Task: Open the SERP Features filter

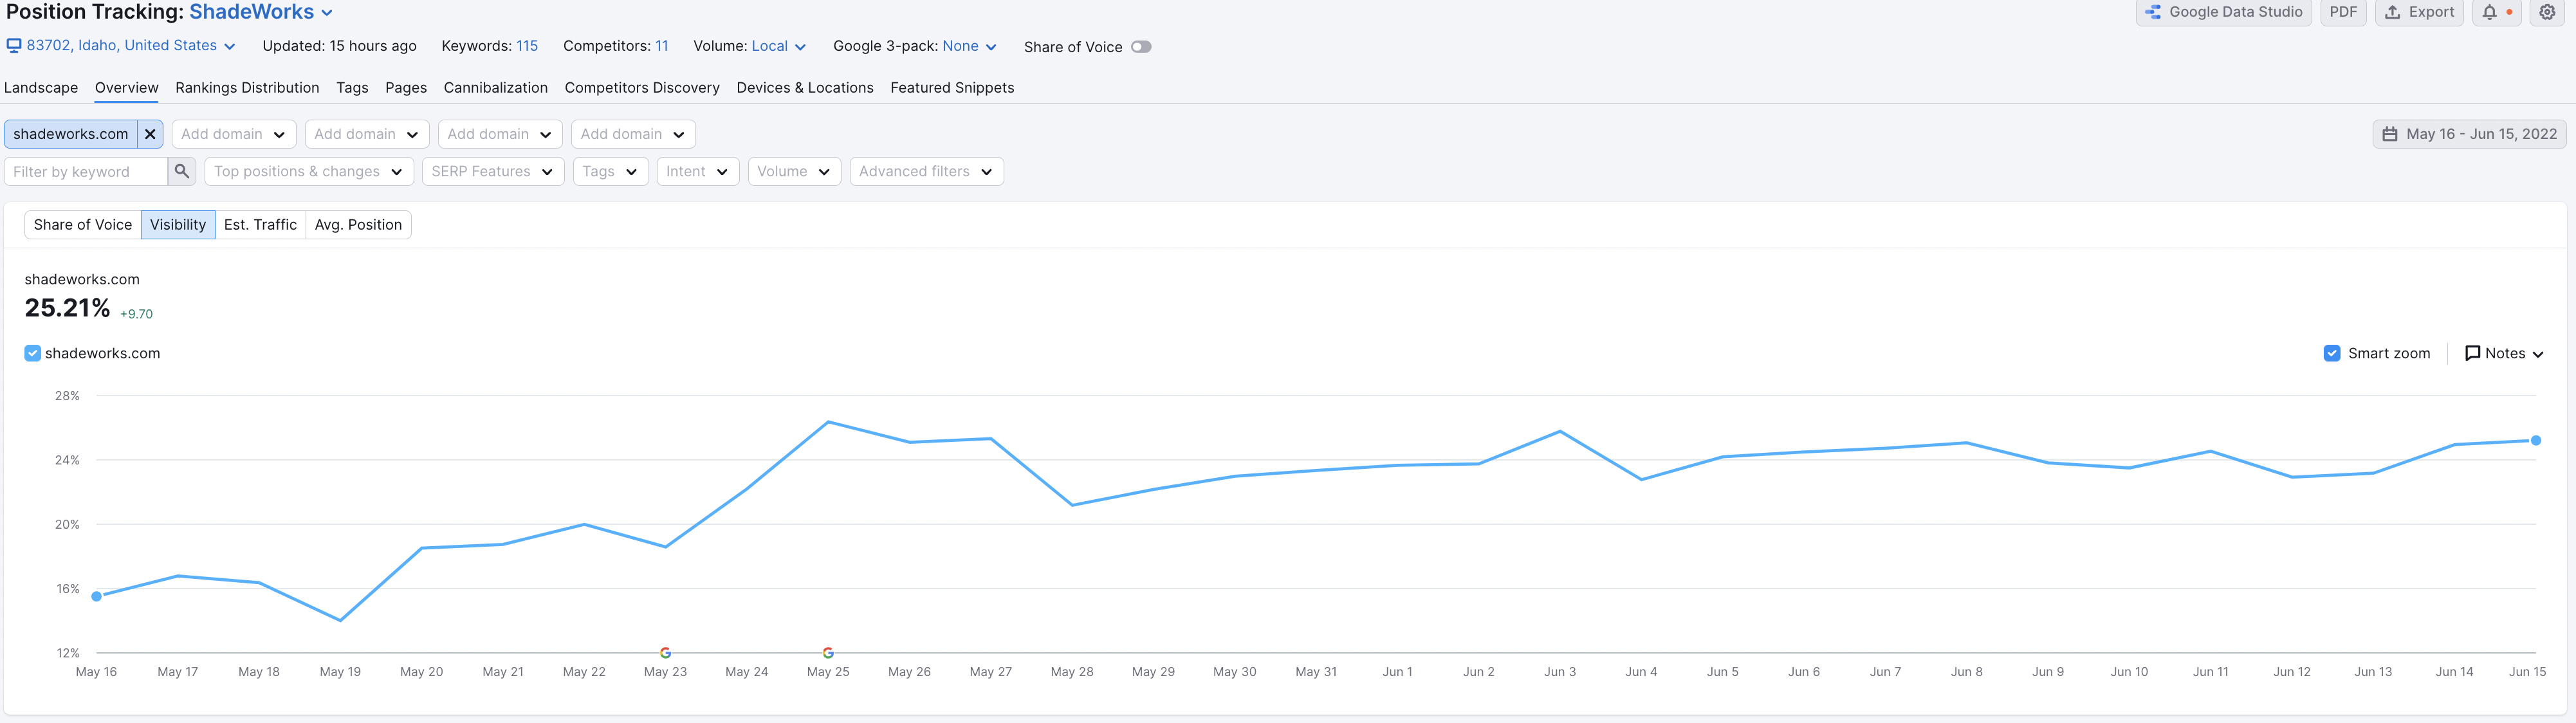Action: click(492, 171)
